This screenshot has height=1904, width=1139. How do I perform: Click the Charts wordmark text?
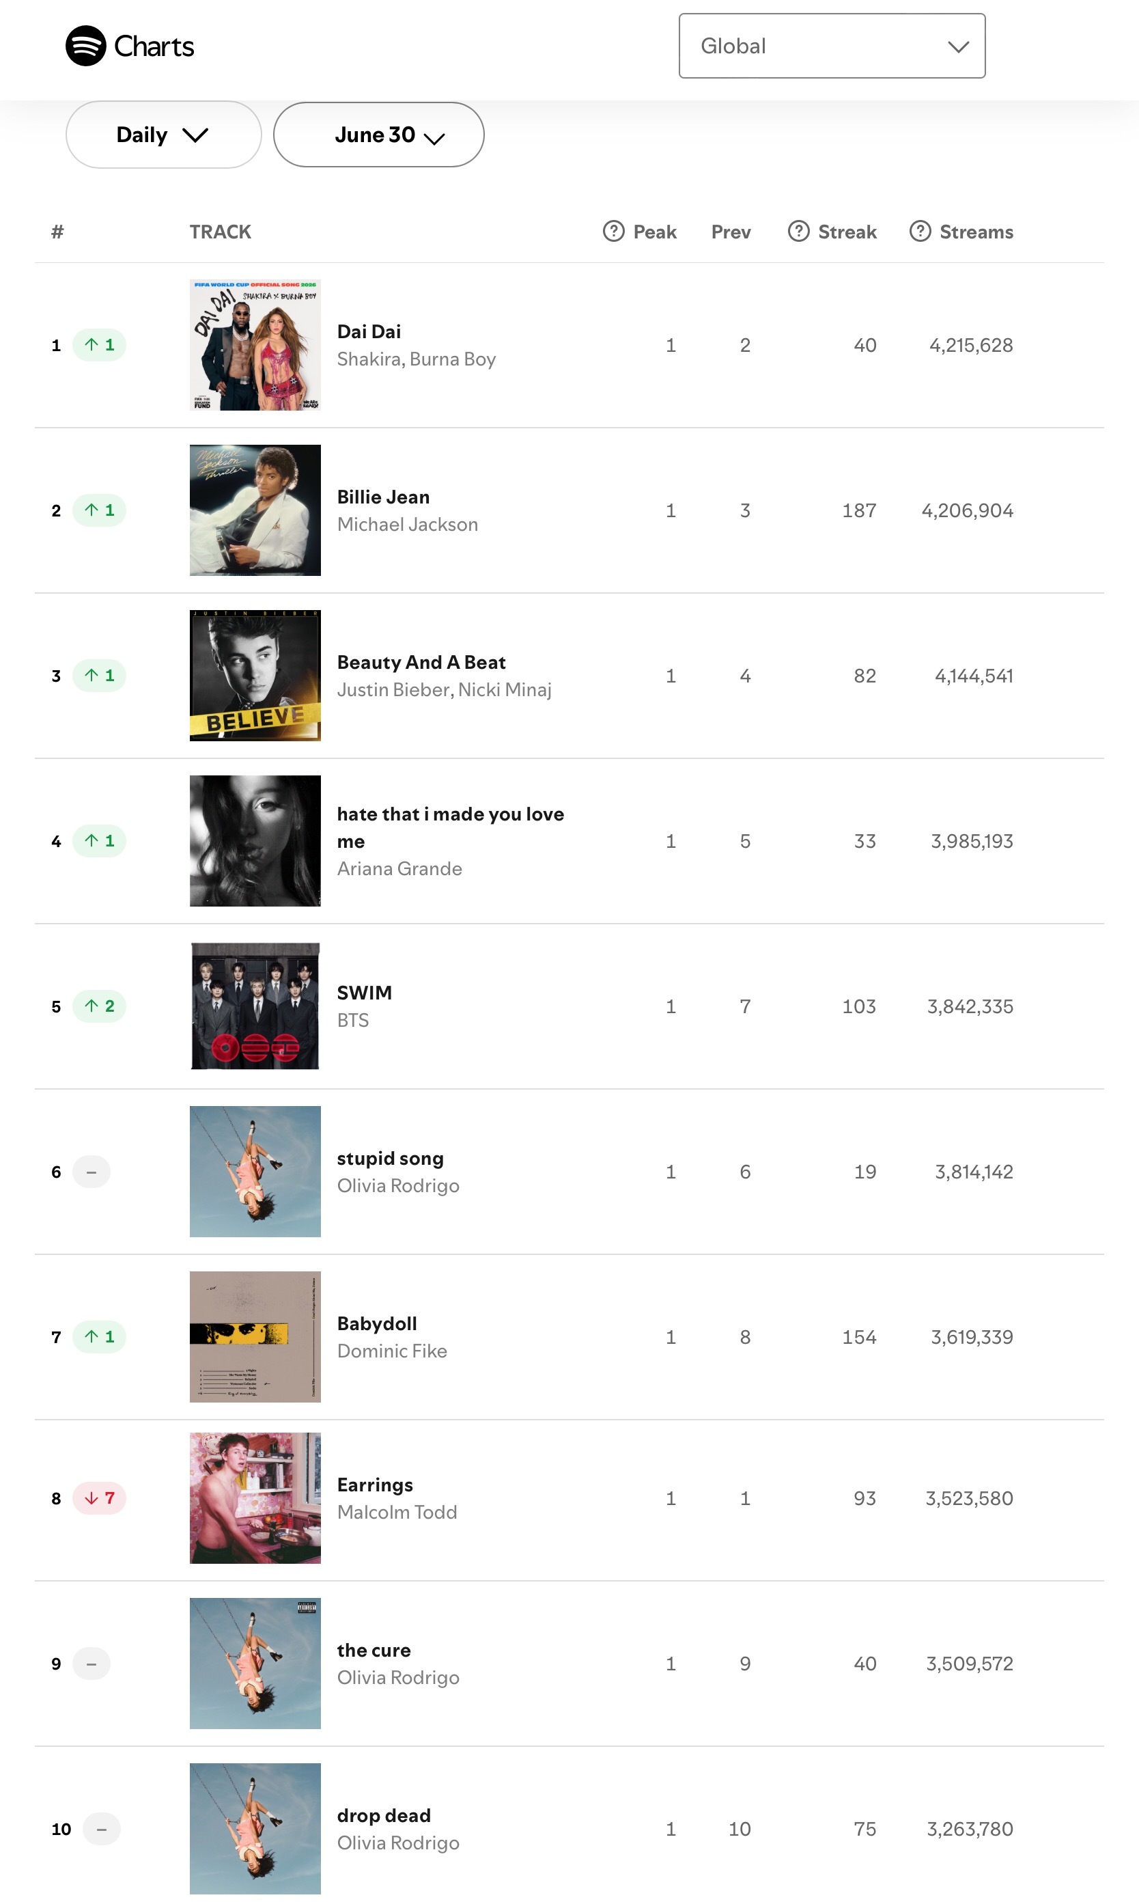tap(154, 47)
